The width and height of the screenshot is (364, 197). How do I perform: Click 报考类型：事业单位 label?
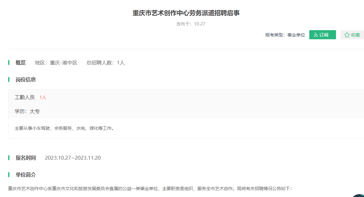point(285,35)
